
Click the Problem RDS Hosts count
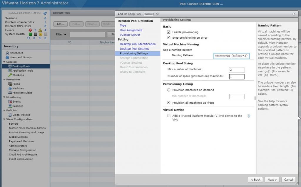45,26
